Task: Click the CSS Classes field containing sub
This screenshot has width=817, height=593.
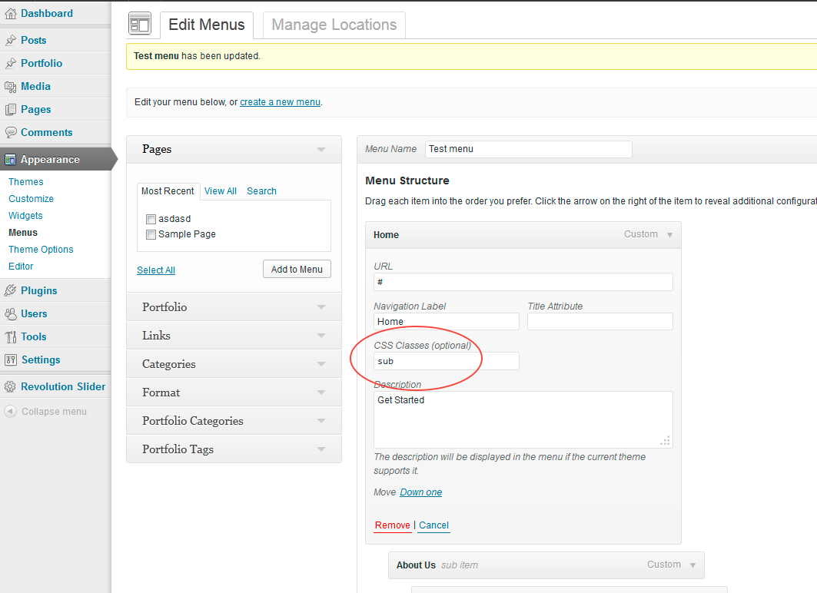Action: [446, 361]
